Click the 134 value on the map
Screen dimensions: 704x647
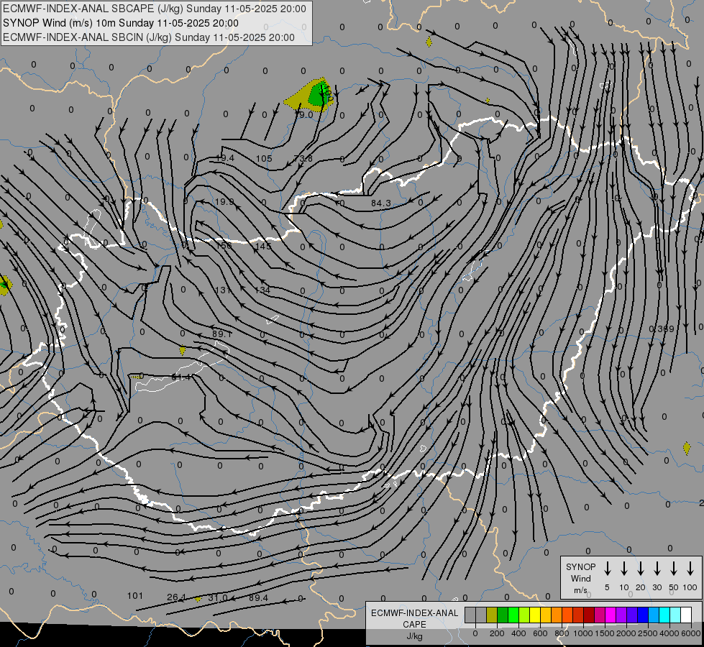pyautogui.click(x=262, y=290)
